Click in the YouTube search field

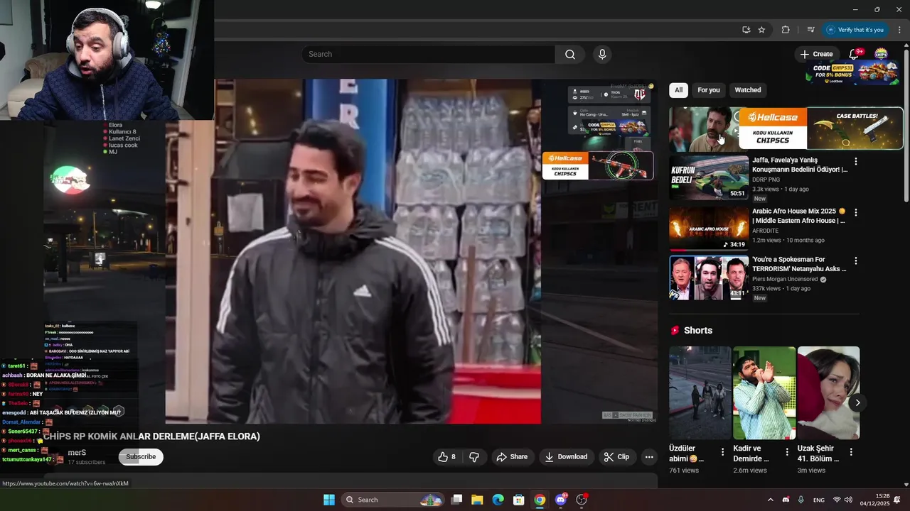[429, 55]
